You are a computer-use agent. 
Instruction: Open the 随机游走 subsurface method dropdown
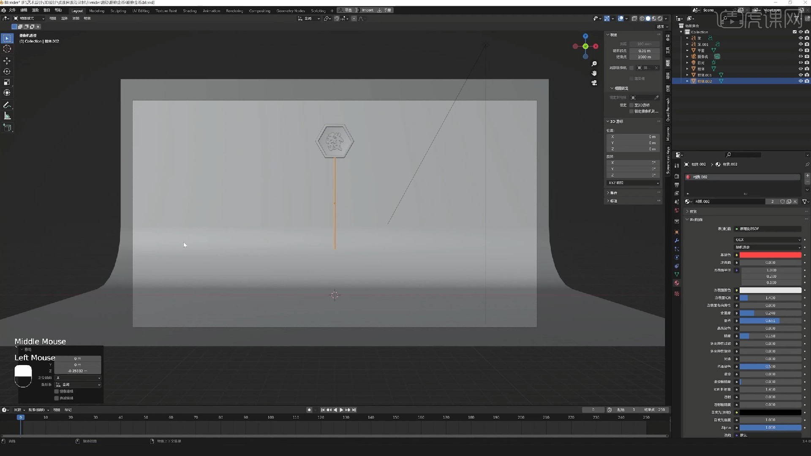pyautogui.click(x=767, y=247)
